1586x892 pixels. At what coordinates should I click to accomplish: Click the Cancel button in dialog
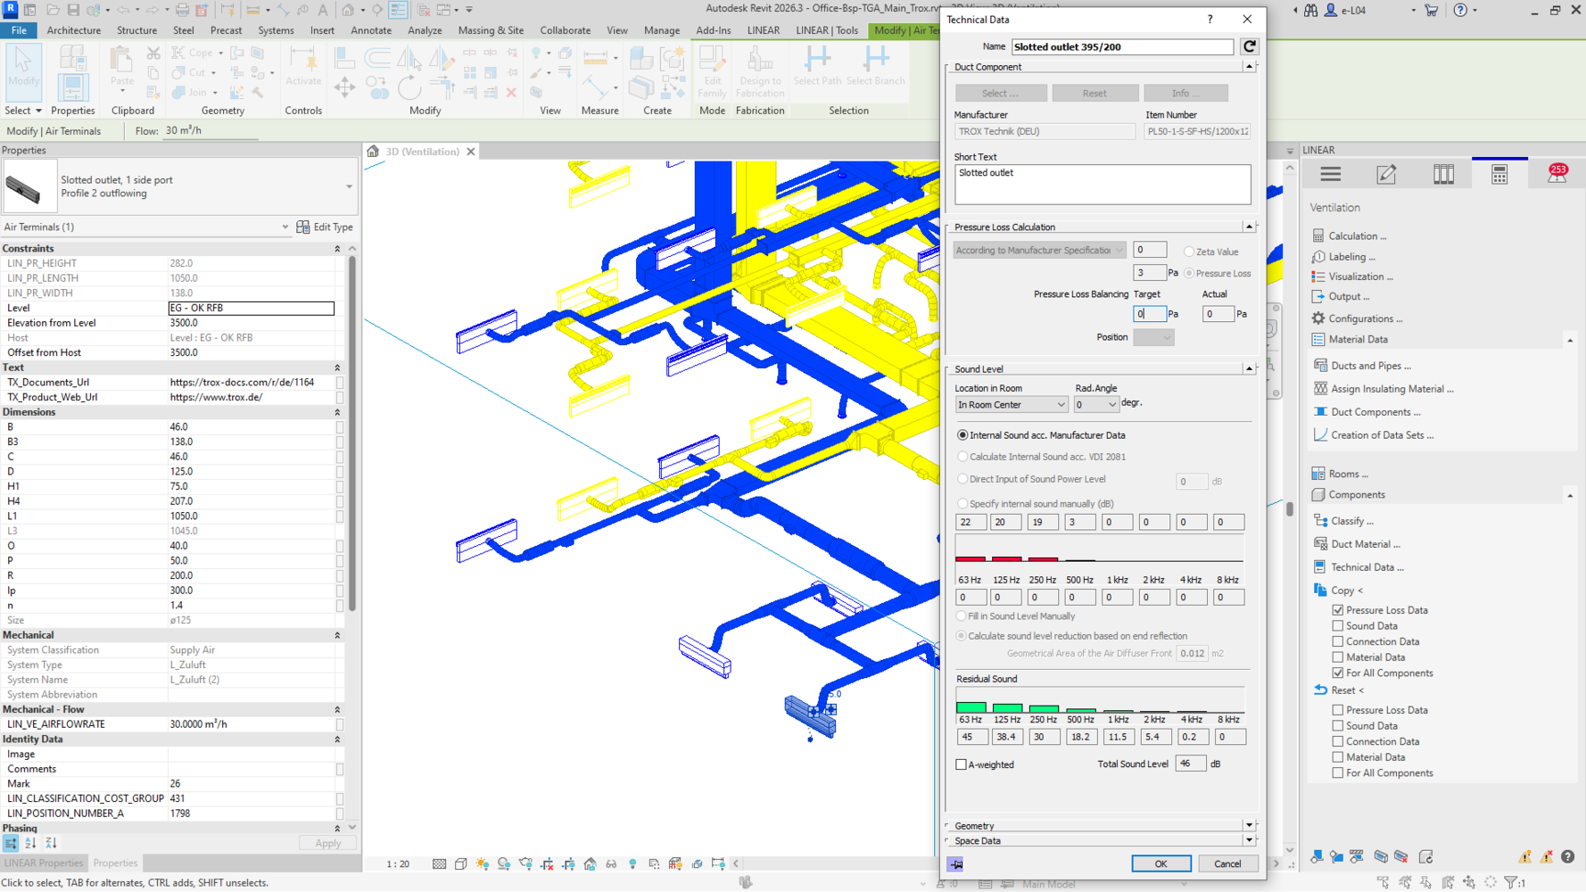[x=1227, y=863]
